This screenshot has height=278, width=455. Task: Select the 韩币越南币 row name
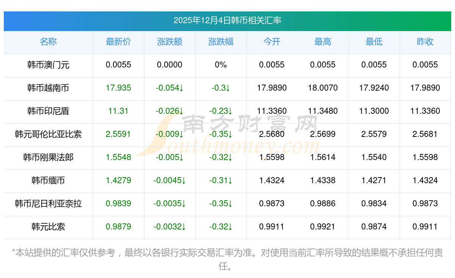point(48,88)
